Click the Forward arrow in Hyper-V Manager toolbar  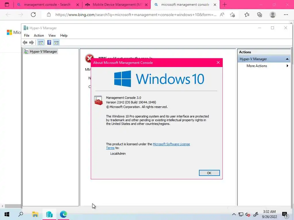[32, 43]
